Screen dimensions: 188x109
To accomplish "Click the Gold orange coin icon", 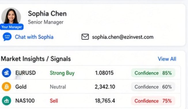I will [x=6, y=87].
